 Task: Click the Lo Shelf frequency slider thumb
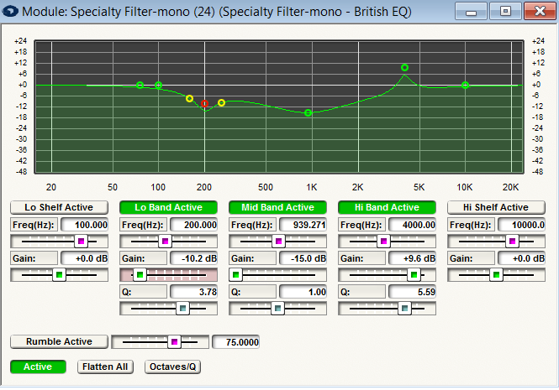click(81, 242)
